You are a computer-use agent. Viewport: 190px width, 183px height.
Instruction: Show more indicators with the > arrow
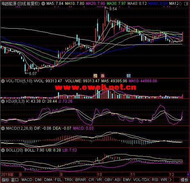pos(170,180)
